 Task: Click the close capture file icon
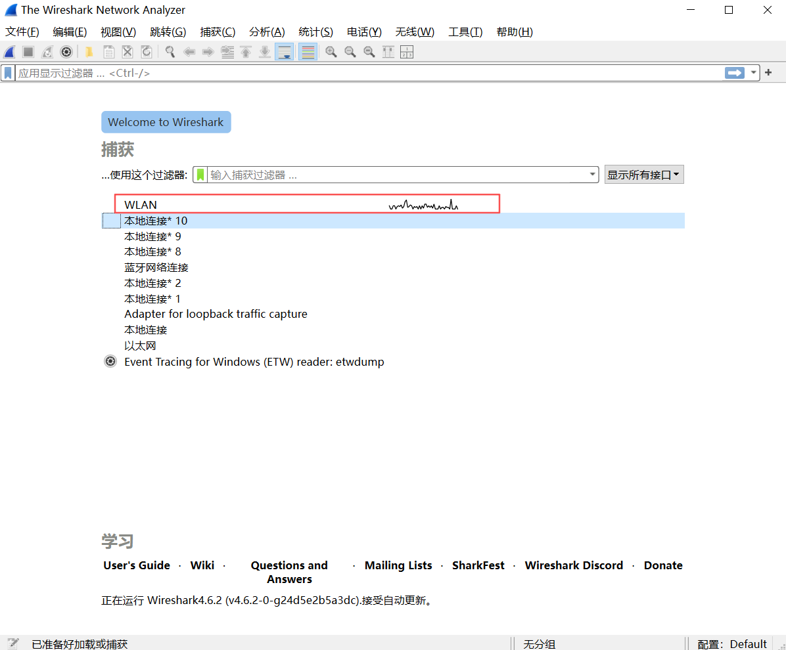(x=127, y=52)
